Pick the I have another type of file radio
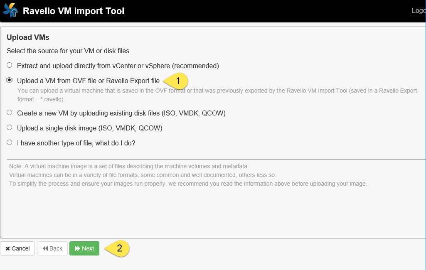This screenshot has height=270, width=426. click(10, 142)
